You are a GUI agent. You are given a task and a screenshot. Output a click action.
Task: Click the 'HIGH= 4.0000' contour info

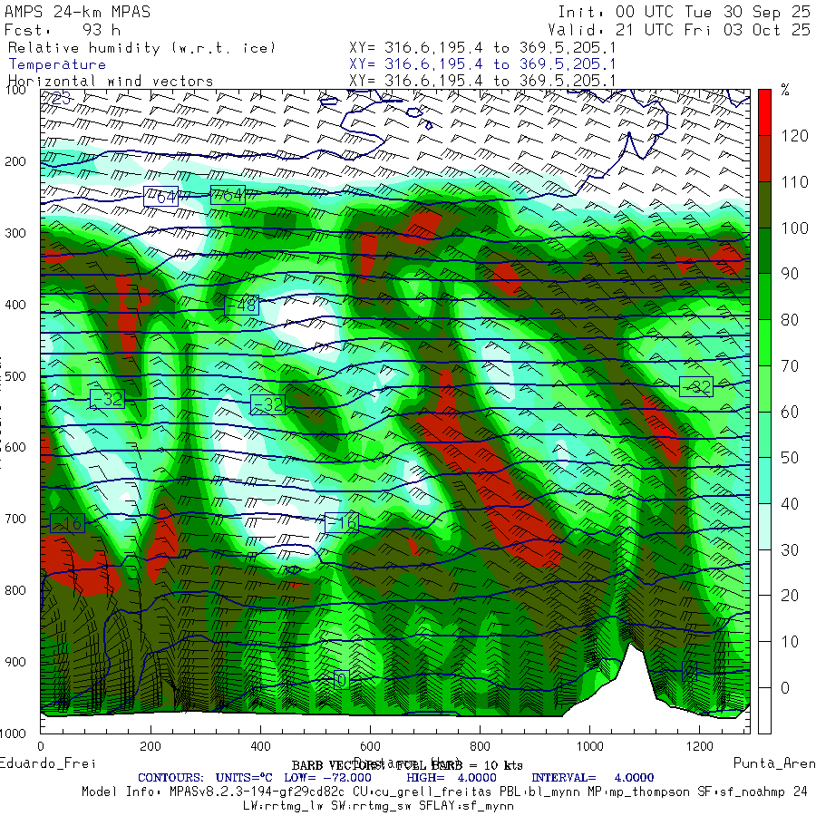452,778
